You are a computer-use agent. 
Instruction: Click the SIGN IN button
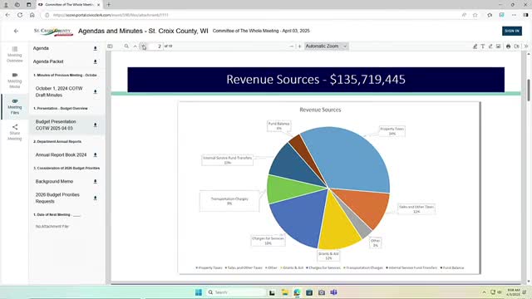point(512,31)
